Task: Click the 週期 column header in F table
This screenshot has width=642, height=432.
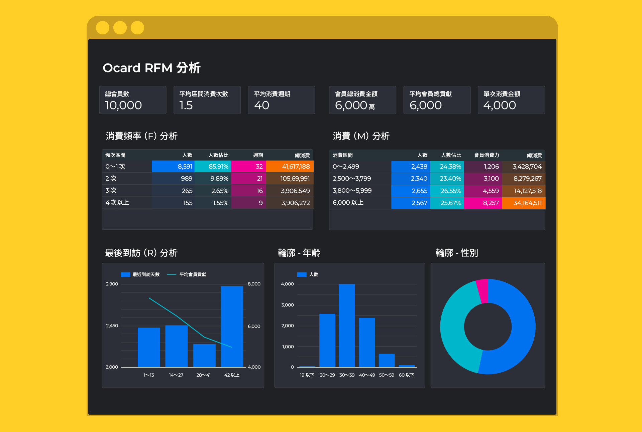Action: (258, 155)
